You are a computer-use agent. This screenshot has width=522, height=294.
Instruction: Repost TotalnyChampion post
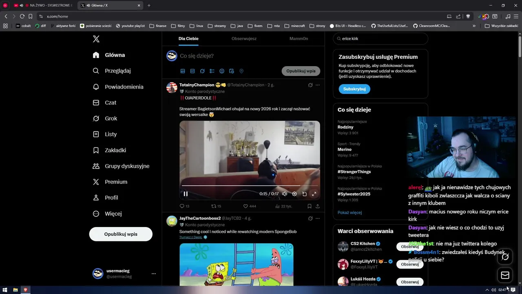[216, 206]
